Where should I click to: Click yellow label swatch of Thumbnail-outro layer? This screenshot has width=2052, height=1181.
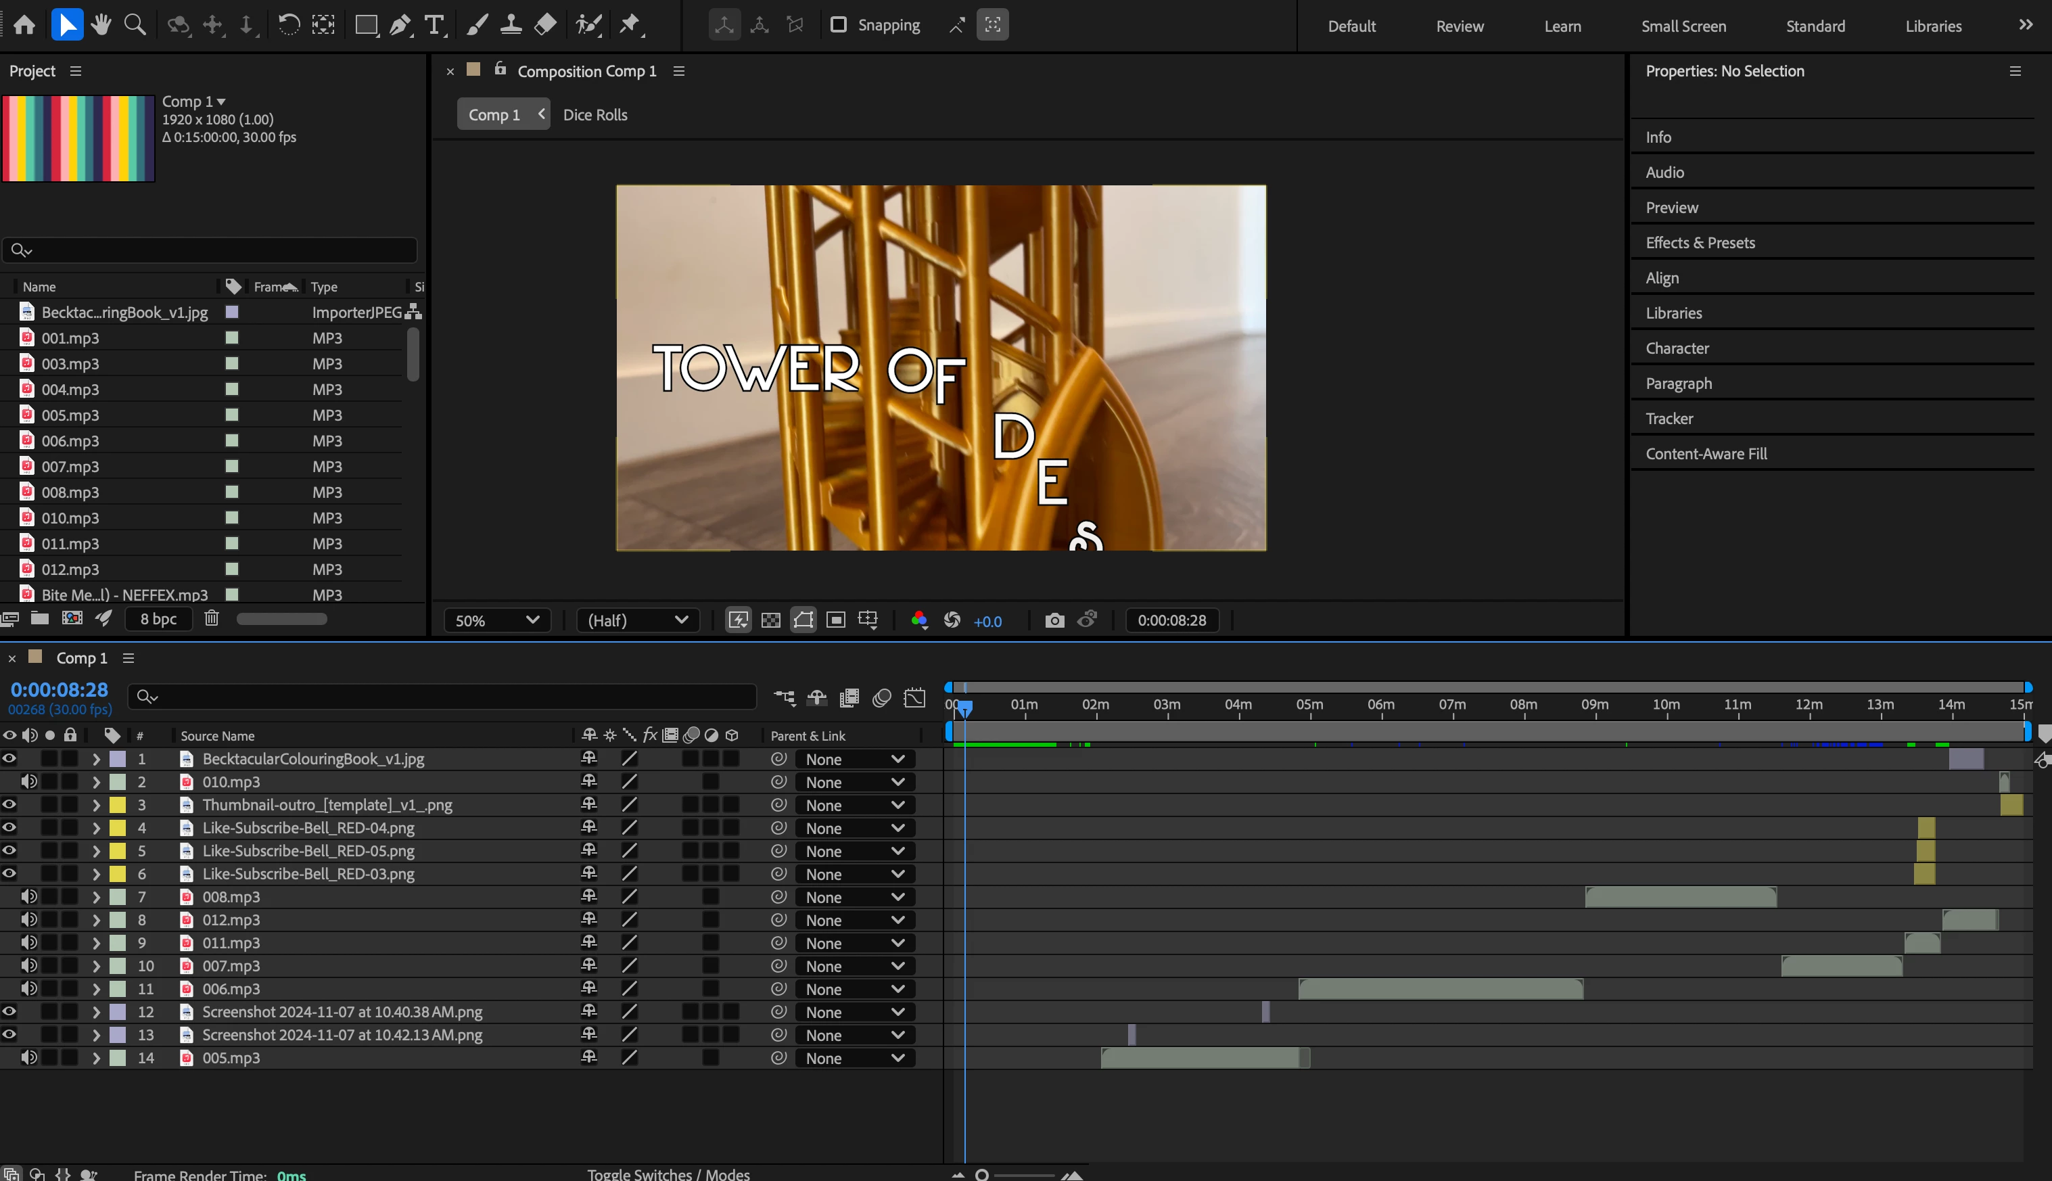pyautogui.click(x=118, y=805)
